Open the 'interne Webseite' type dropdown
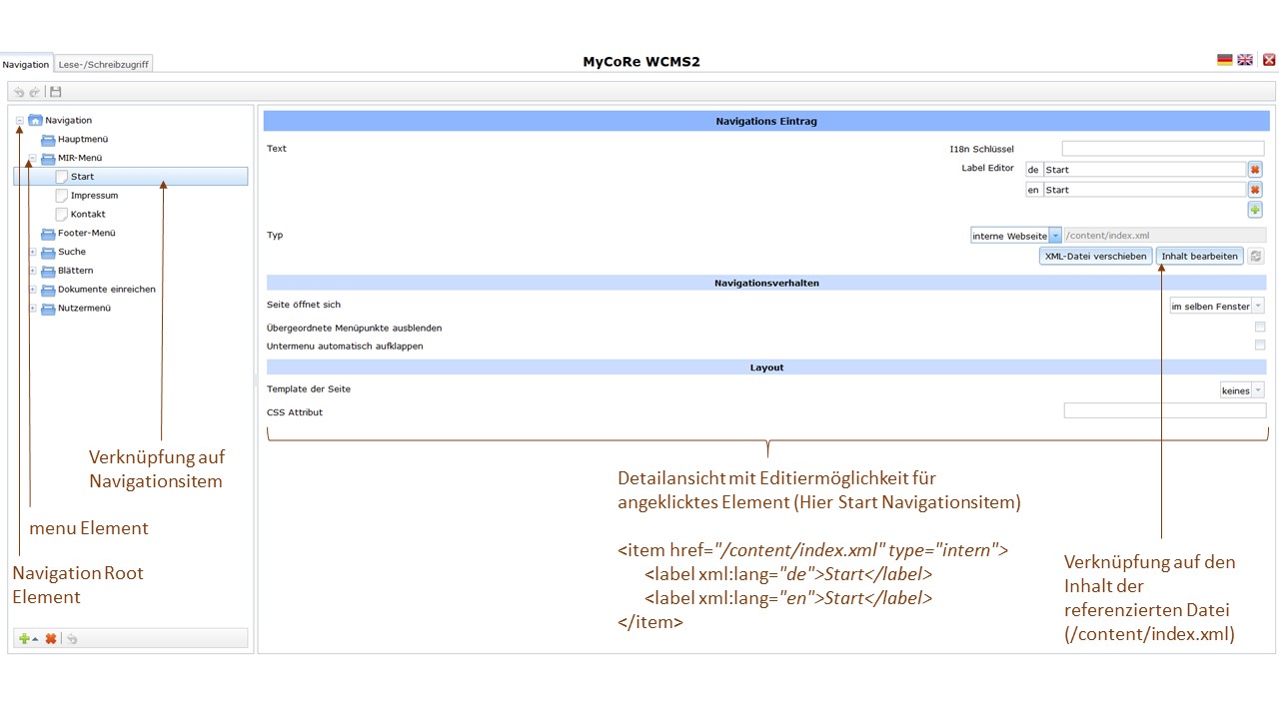1279x719 pixels. [1055, 236]
